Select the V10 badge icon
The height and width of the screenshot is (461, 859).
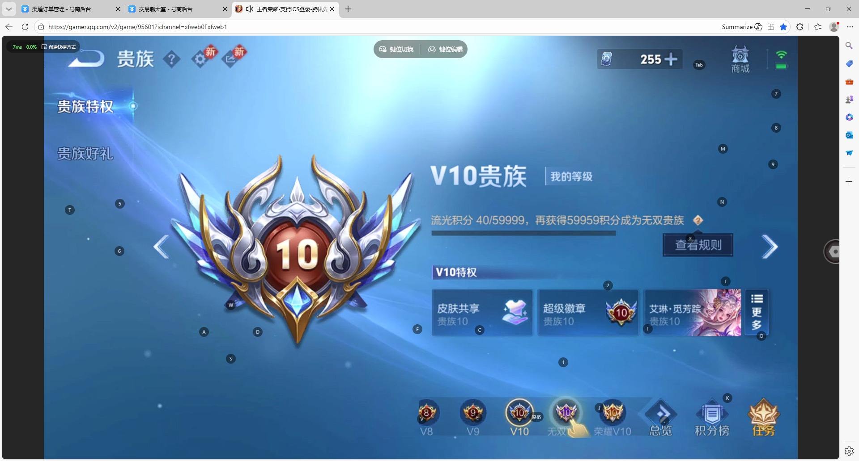[x=519, y=412]
